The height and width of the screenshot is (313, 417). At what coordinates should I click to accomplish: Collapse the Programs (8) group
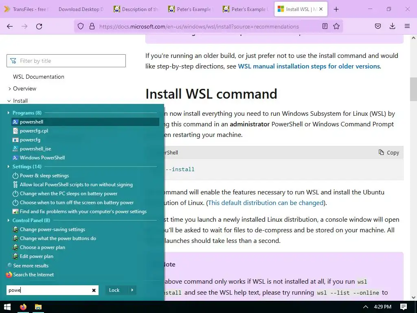click(x=9, y=113)
